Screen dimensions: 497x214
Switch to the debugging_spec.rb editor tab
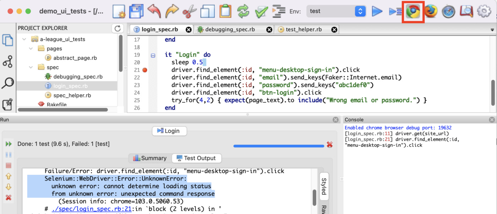coord(230,30)
